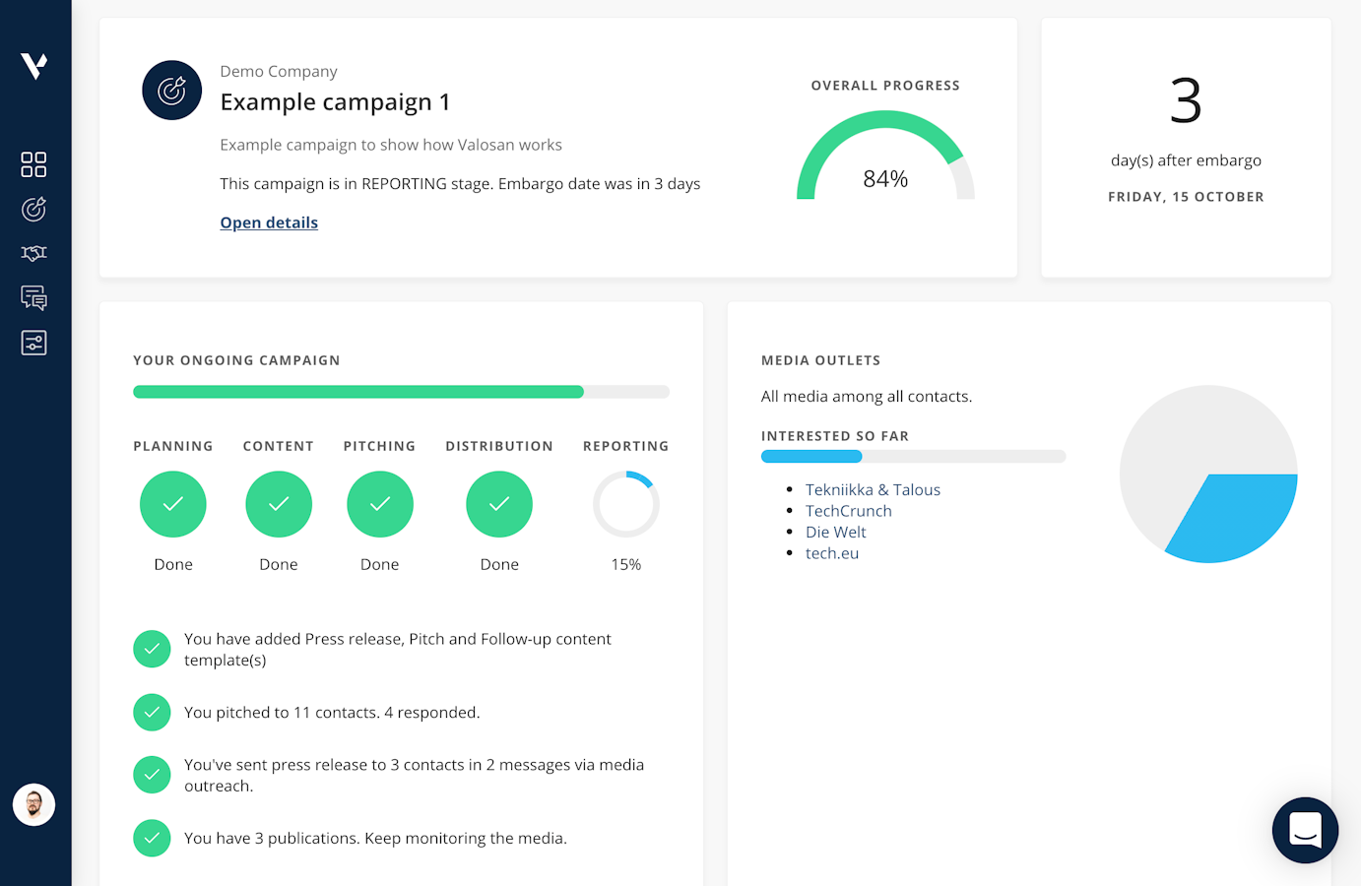Click the user profile avatar

coord(33,805)
